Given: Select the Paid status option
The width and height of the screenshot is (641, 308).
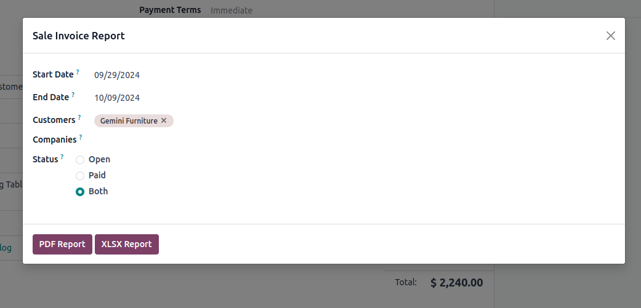Looking at the screenshot, I should point(80,176).
